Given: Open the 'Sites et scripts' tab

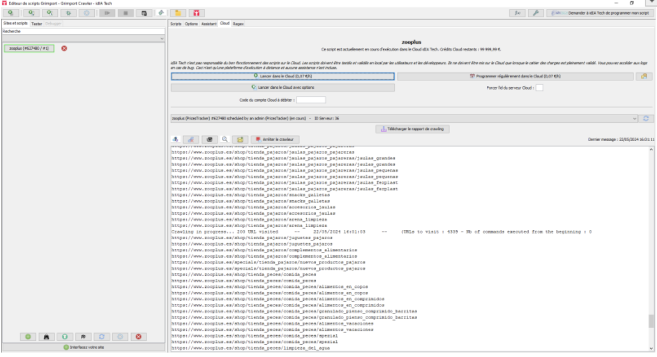Looking at the screenshot, I should tap(16, 23).
